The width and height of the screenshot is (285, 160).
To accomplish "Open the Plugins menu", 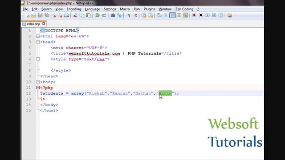I will click(x=149, y=9).
